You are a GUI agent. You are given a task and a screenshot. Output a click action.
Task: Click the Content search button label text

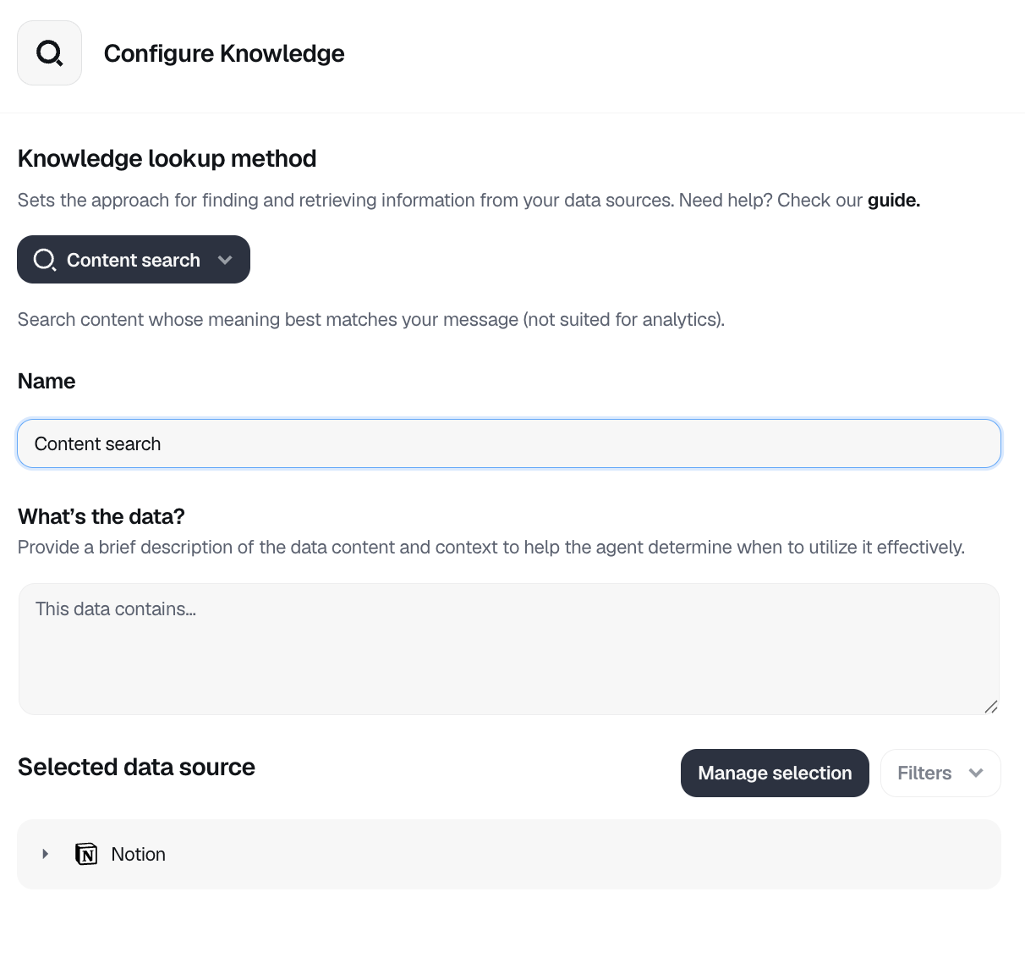pyautogui.click(x=134, y=260)
